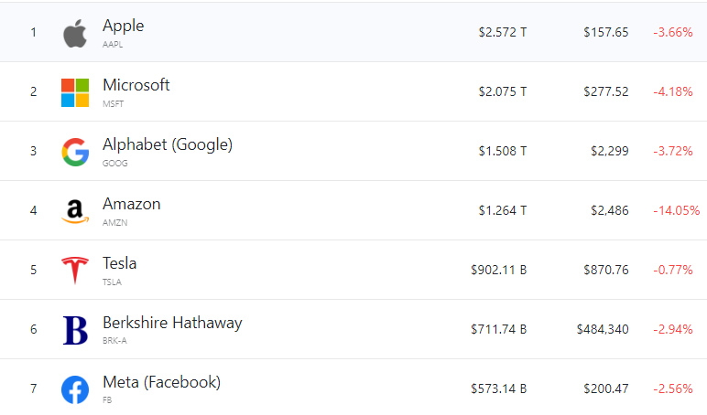Click Amazon's -14.05% daily change
The height and width of the screenshot is (415, 707).
pos(676,210)
